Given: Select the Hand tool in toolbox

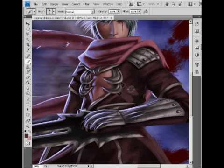Looking at the screenshot, I should (28, 120).
